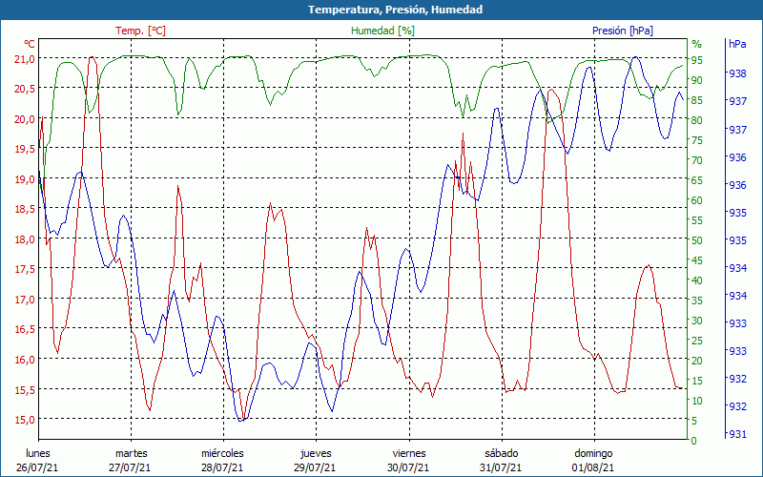Screen dimensions: 763x477
Task: Click the green '60' humidity axis value
Action: click(697, 200)
